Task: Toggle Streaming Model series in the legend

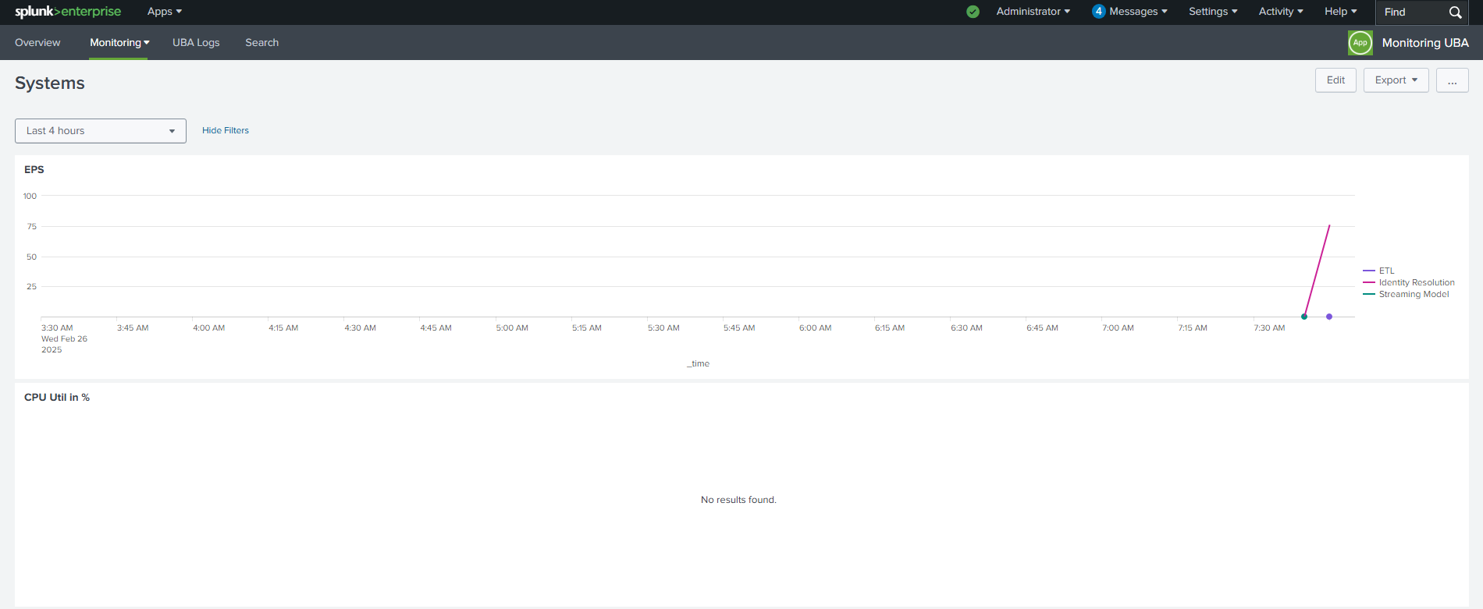Action: tap(1406, 294)
